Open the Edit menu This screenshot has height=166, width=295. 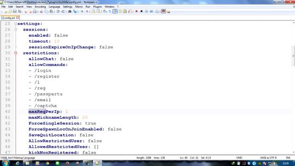click(x=11, y=6)
